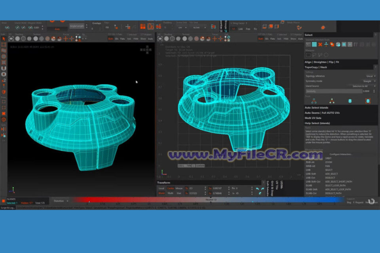Screen dimensions: 380x253
Task: Click the first Focus crosshair in 3D view
Action: pos(65,38)
